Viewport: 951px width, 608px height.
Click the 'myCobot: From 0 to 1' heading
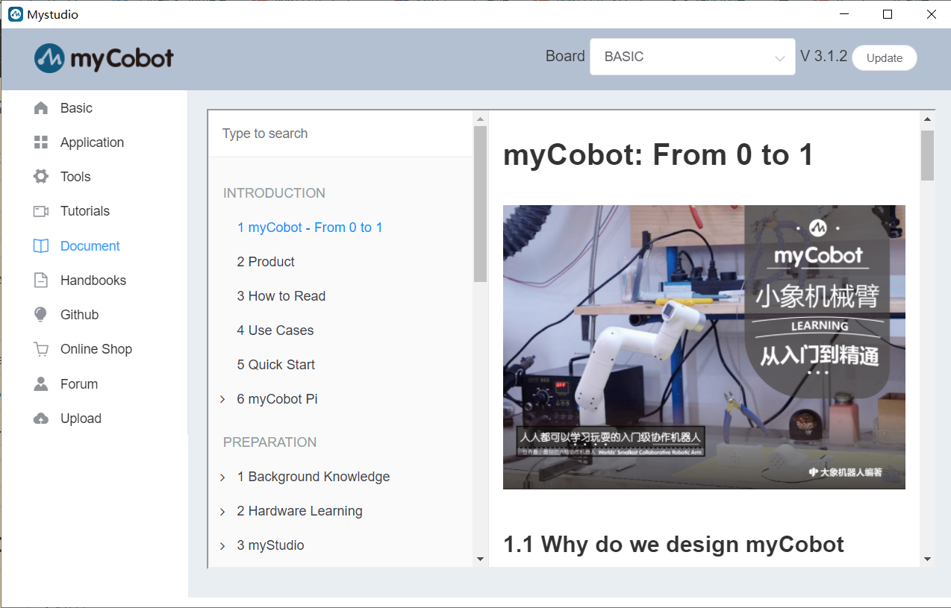(658, 155)
